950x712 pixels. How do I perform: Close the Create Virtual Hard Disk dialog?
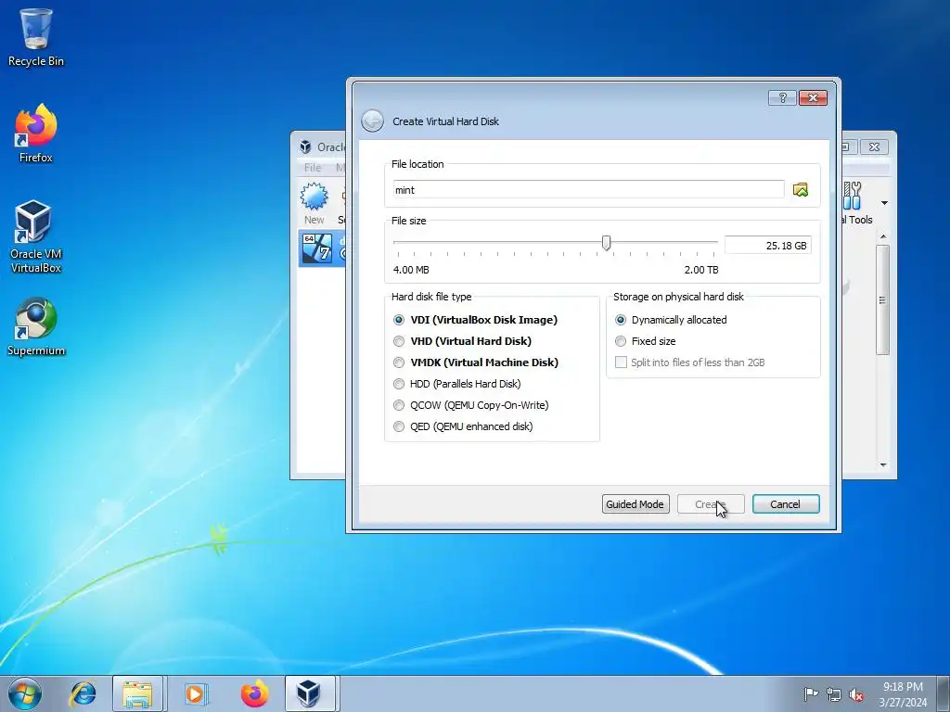coord(813,98)
